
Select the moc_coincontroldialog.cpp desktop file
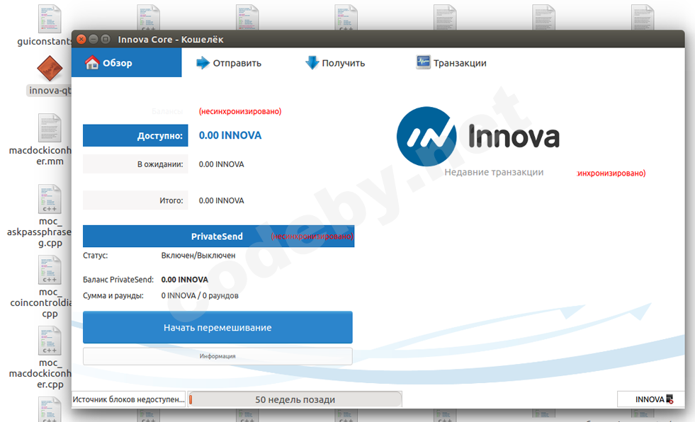point(49,270)
